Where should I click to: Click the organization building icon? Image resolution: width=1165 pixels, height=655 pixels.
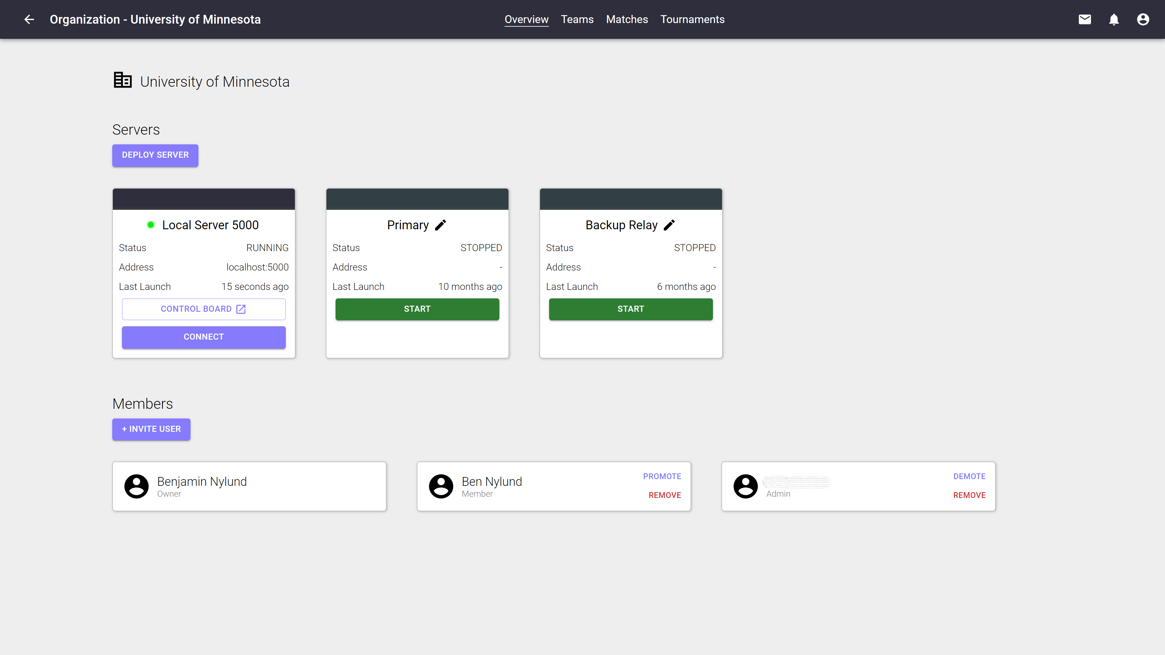click(123, 80)
